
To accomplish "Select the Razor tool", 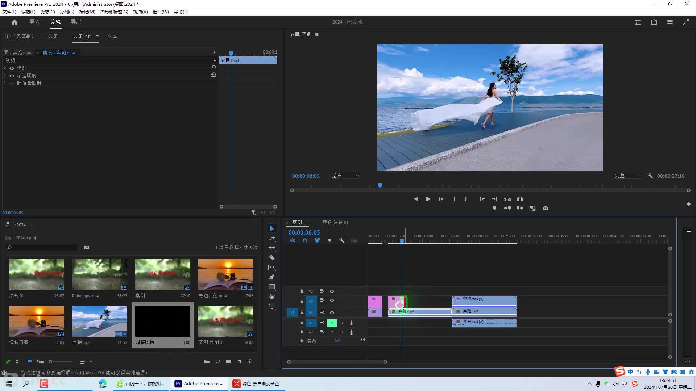I will pos(272,257).
